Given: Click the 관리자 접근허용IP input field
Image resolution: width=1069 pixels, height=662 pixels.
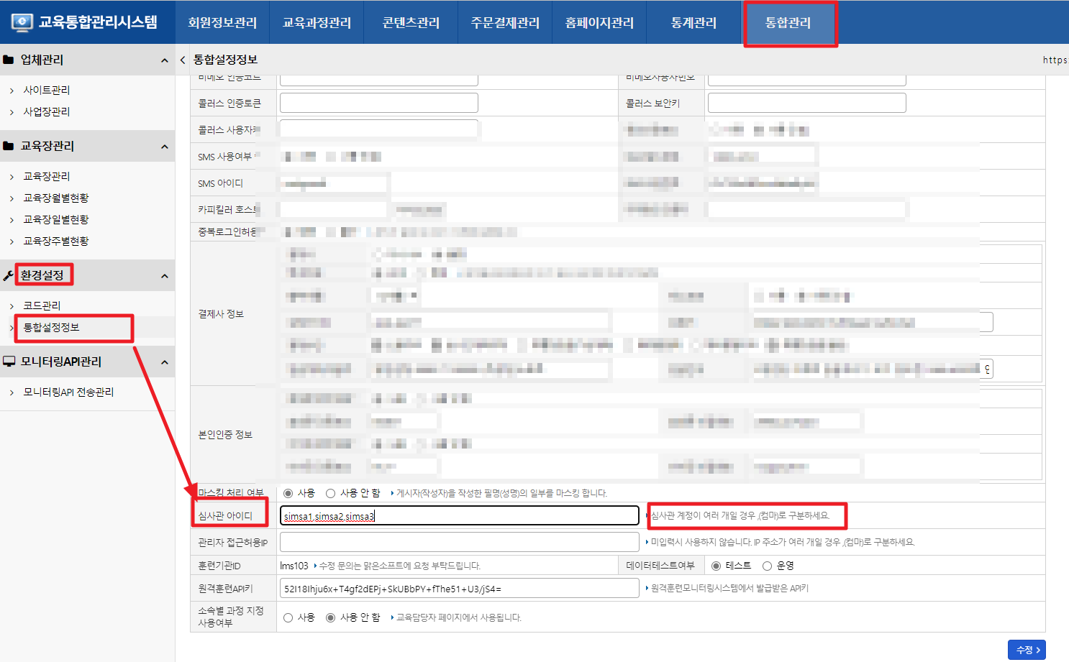Looking at the screenshot, I should click(459, 542).
